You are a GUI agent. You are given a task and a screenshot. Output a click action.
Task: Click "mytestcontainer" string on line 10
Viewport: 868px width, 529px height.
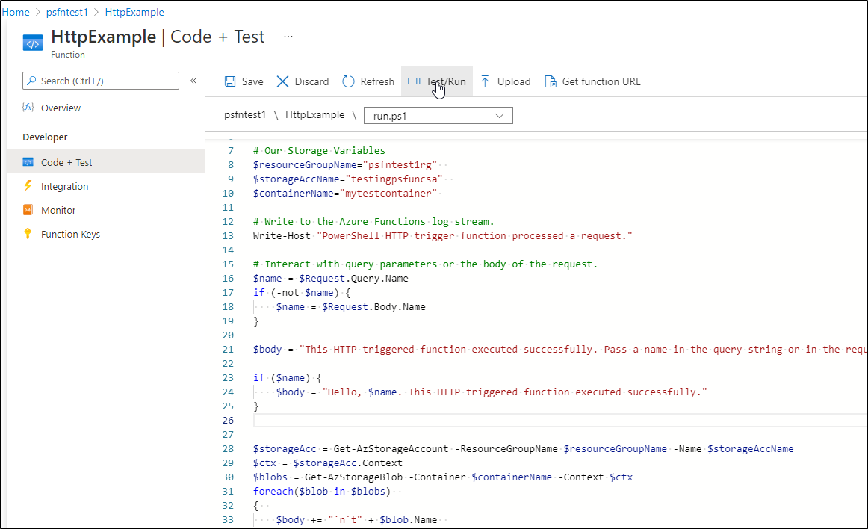tap(388, 194)
